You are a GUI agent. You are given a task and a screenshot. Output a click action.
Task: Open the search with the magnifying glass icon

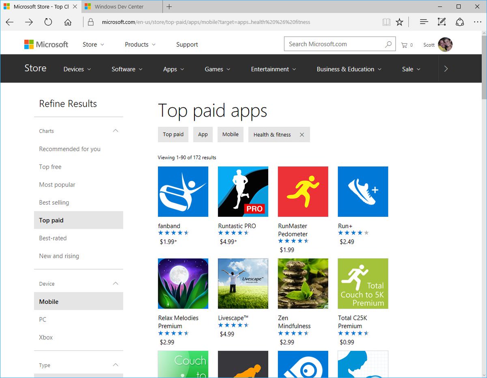(x=388, y=44)
